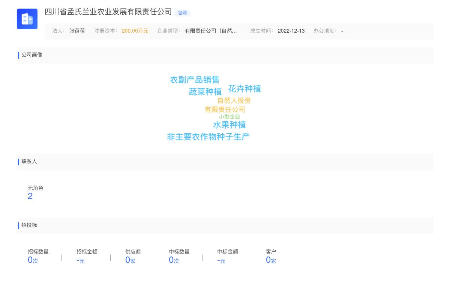The height and width of the screenshot is (282, 450).
Task: Open the 官网 official website badge
Action: (182, 13)
